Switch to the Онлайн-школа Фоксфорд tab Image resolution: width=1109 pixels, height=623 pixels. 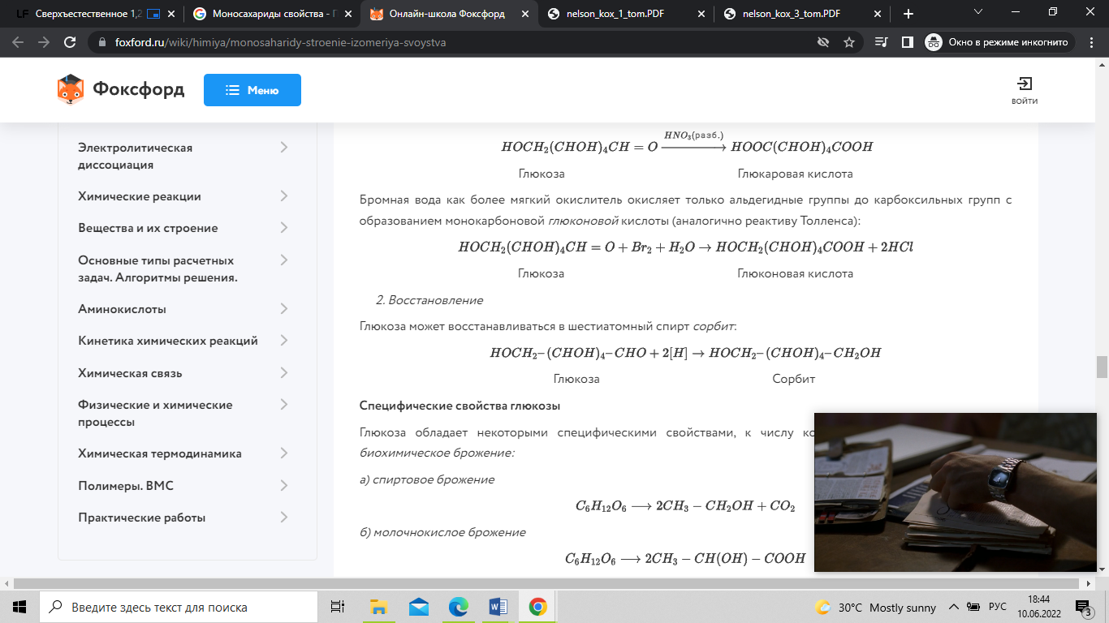coord(449,14)
